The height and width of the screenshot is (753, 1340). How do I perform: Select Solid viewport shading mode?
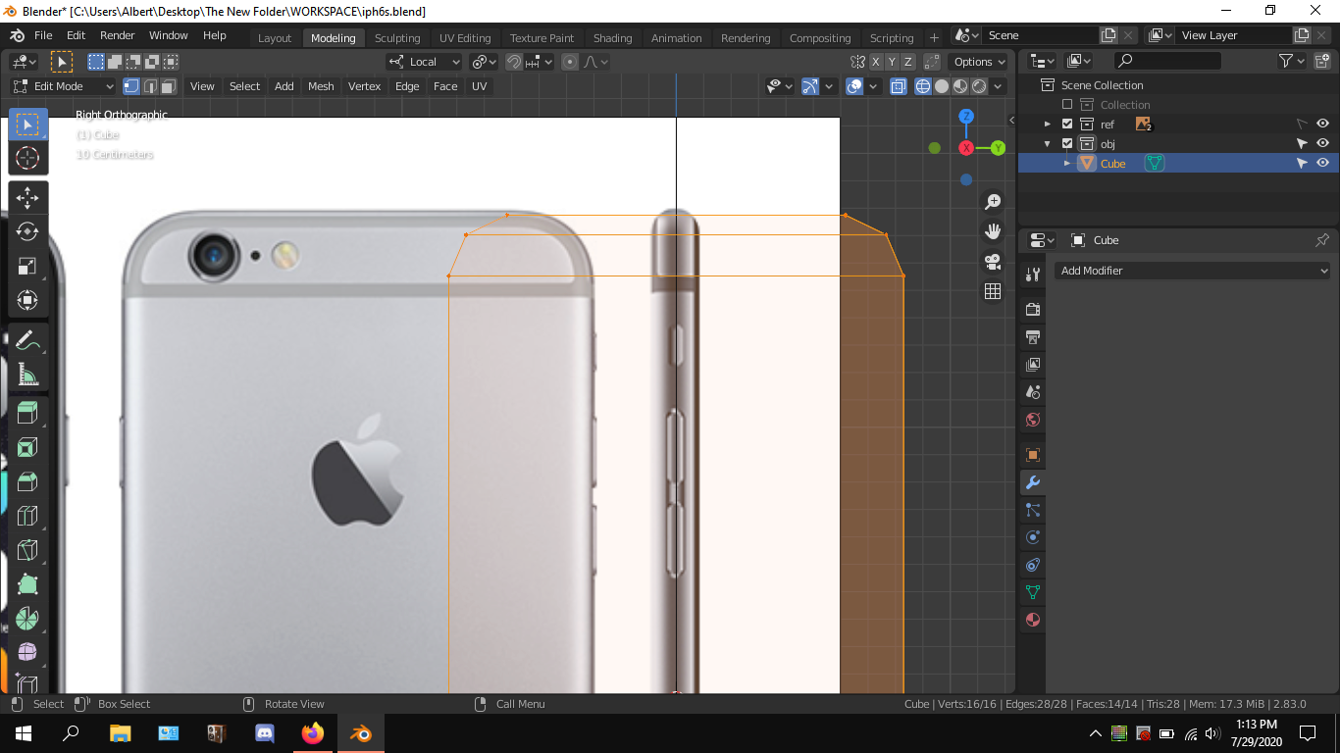click(x=942, y=86)
